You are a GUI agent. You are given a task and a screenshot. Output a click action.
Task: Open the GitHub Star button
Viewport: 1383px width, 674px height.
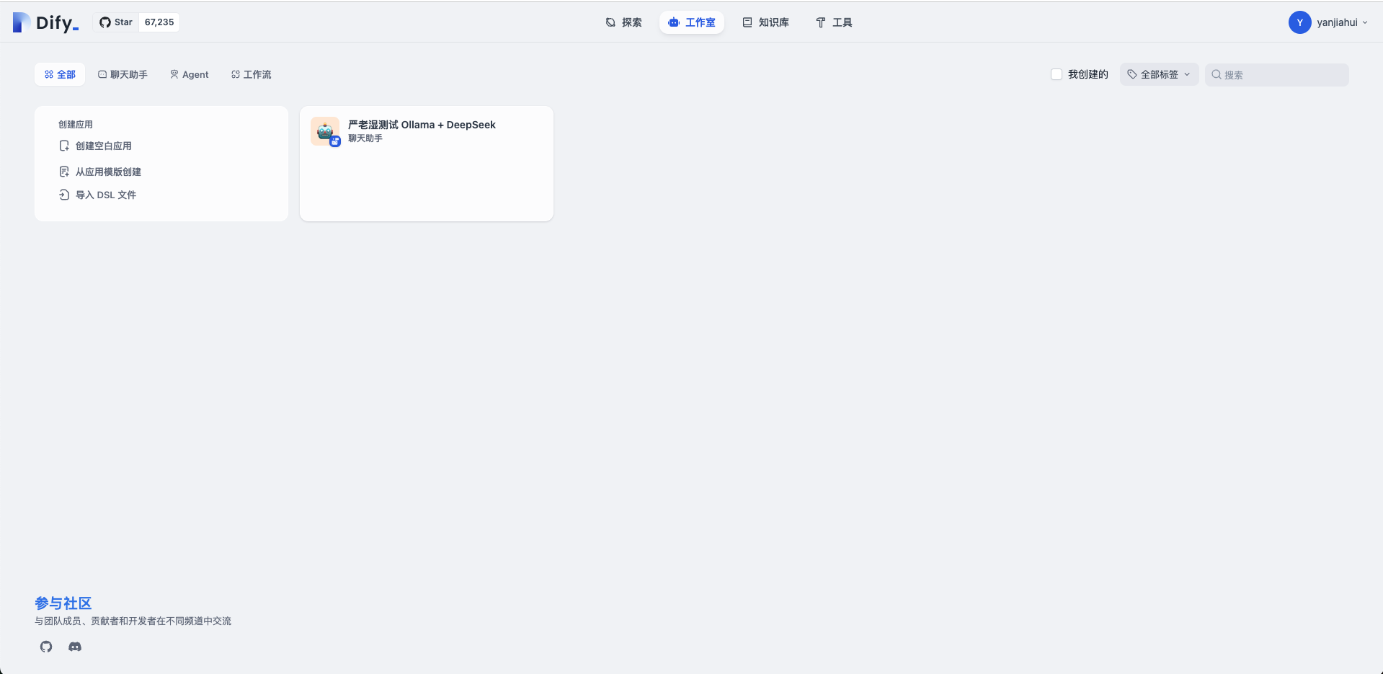[x=117, y=22]
